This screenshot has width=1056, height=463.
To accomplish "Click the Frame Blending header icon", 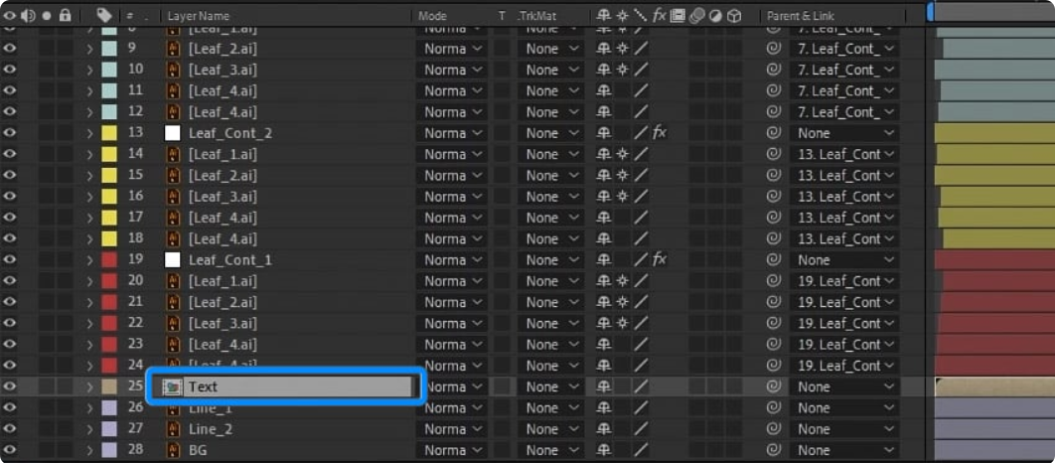I will pos(678,16).
